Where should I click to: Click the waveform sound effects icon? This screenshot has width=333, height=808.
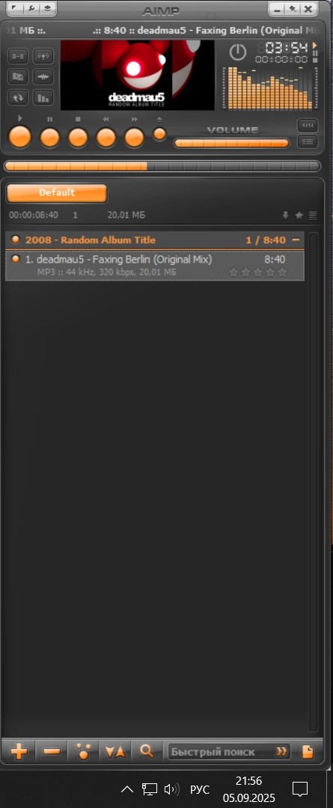click(43, 77)
